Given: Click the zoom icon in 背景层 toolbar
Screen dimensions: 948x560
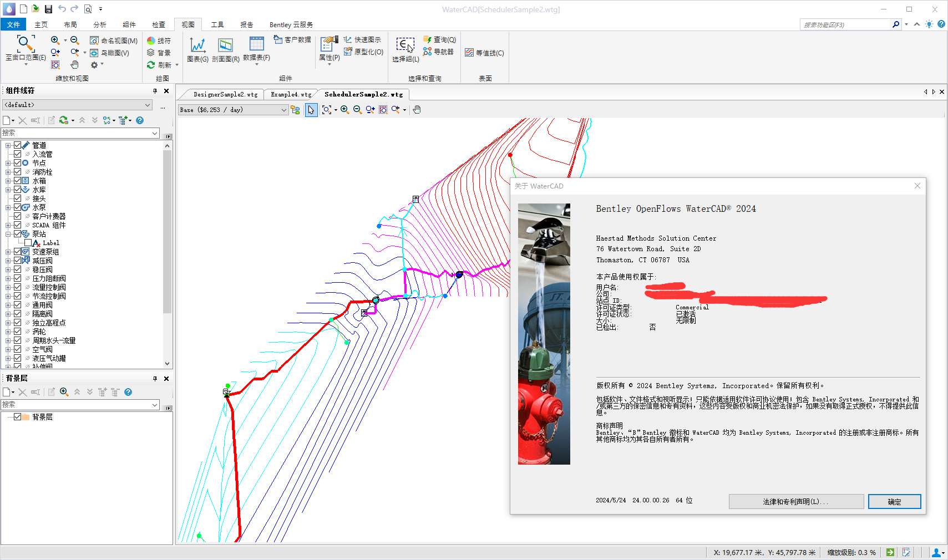Looking at the screenshot, I should pos(64,392).
